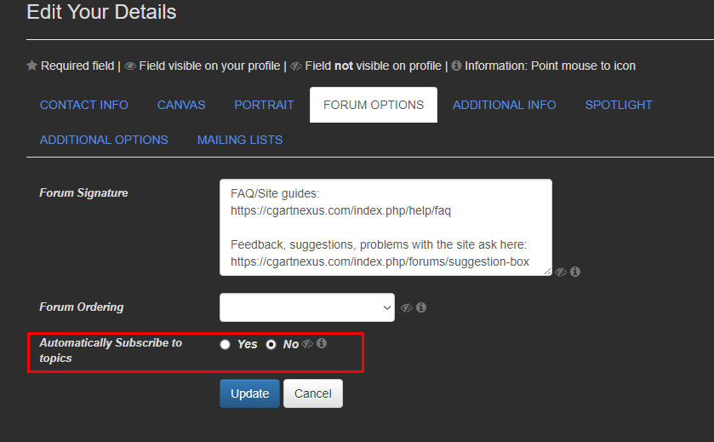Click the hidden-eye icon next to Forum Ordering

pos(407,307)
